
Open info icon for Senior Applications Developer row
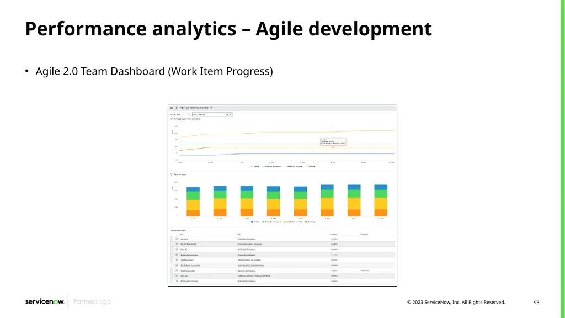click(176, 244)
